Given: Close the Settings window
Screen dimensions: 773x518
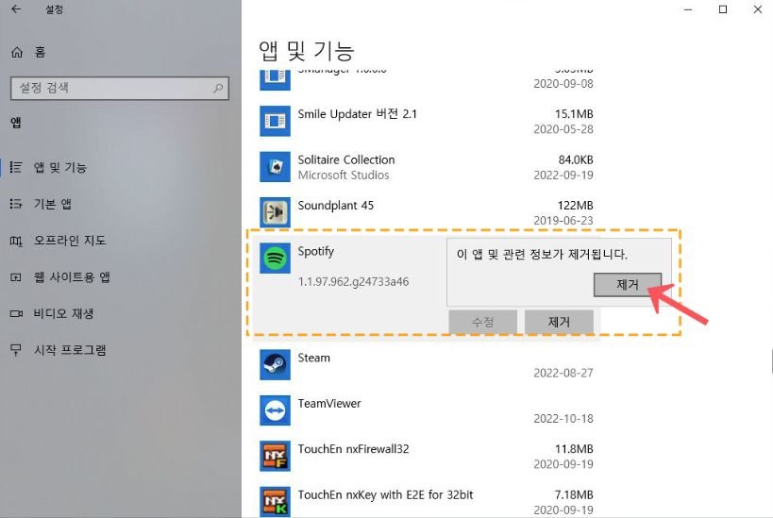Looking at the screenshot, I should 758,9.
